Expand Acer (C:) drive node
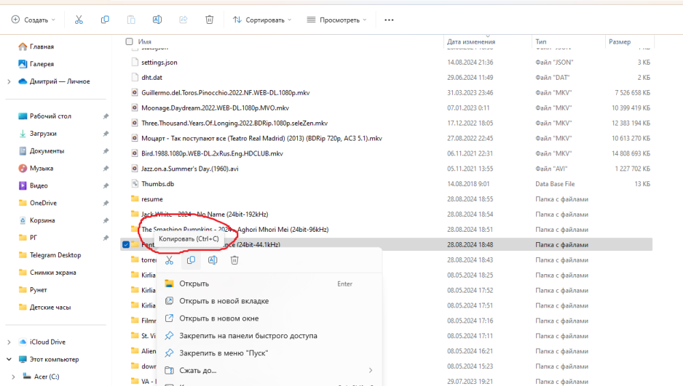 point(13,377)
